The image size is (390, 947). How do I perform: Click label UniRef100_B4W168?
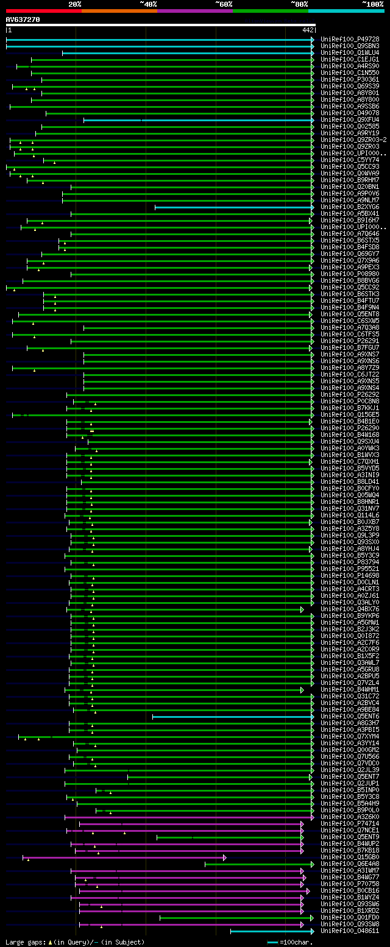click(350, 435)
